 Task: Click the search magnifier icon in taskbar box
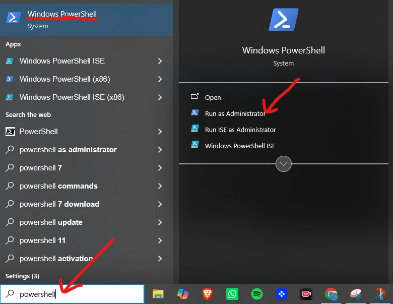[10, 293]
